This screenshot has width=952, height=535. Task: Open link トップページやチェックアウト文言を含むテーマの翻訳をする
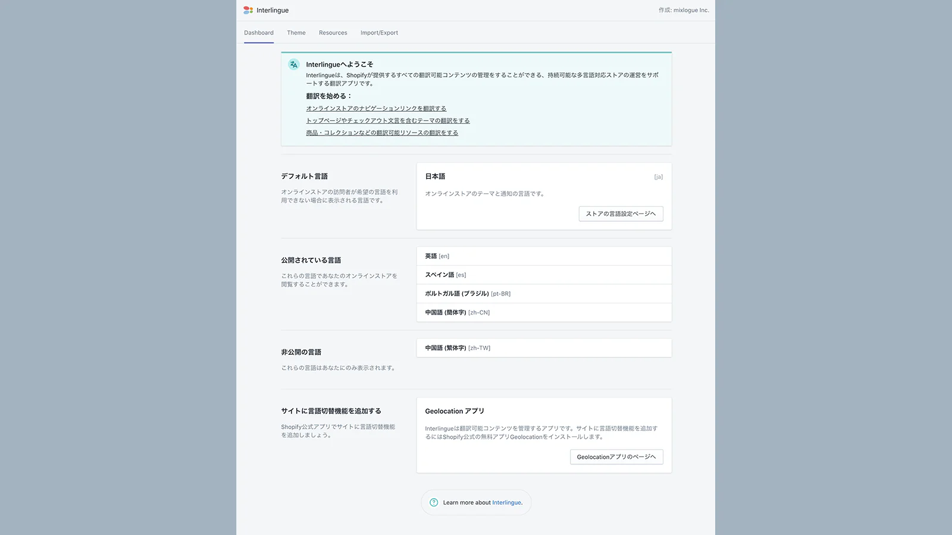(388, 121)
